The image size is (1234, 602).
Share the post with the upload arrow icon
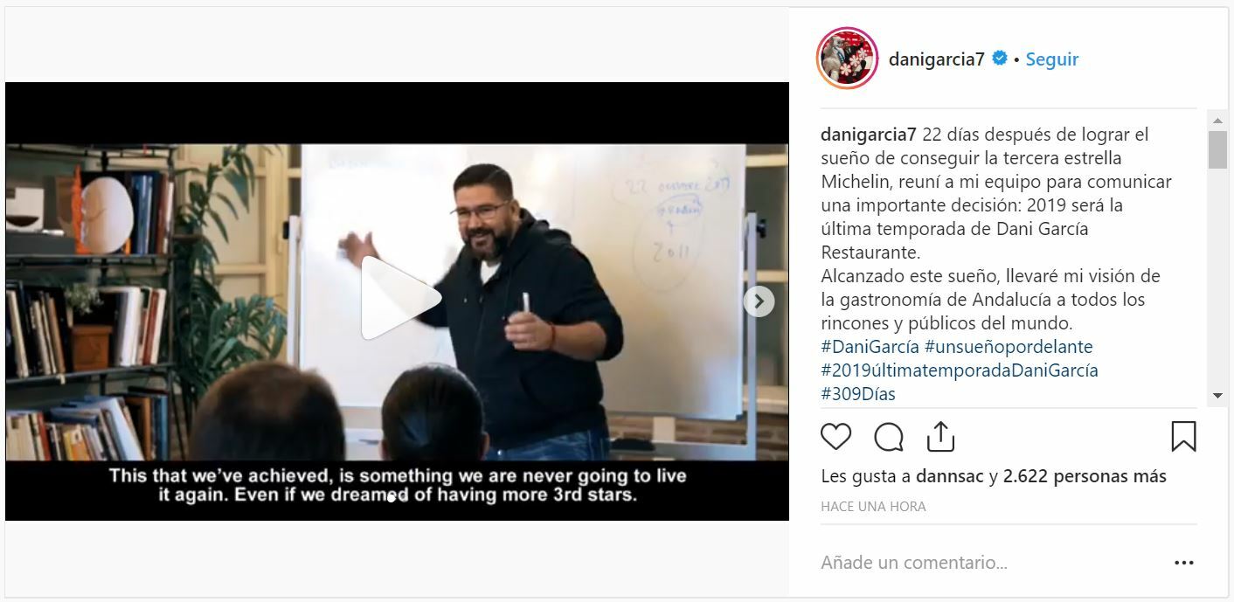940,435
